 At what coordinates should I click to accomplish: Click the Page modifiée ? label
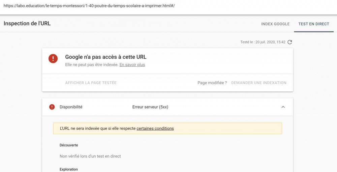click(x=212, y=83)
